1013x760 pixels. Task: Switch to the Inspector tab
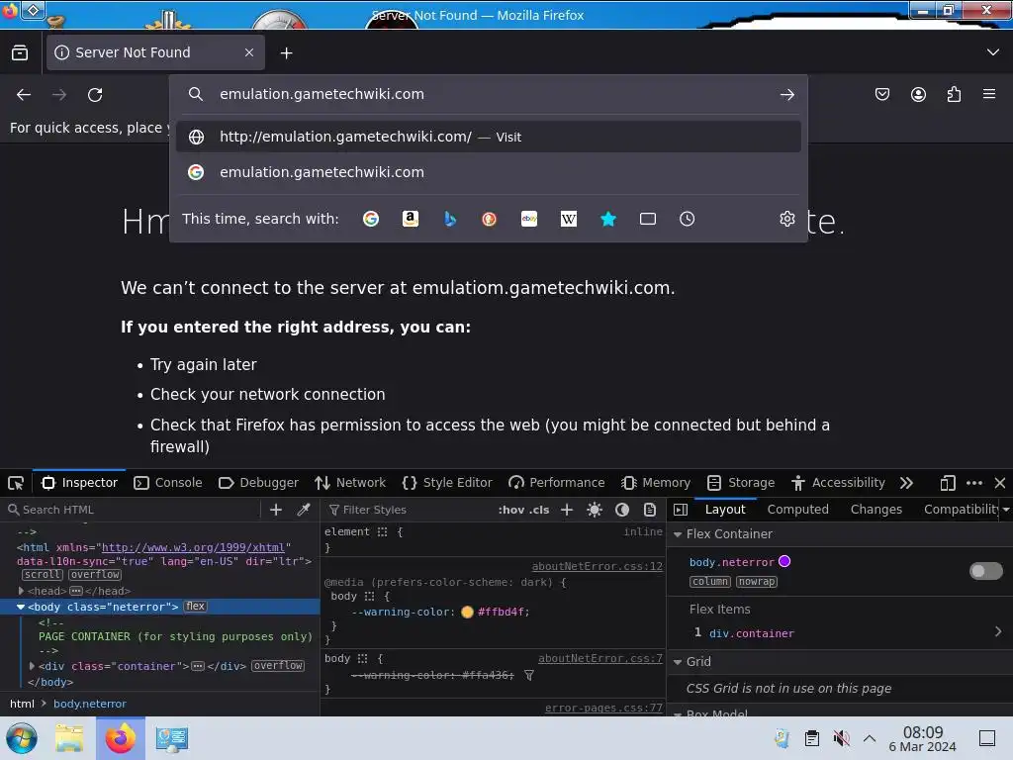tap(79, 483)
